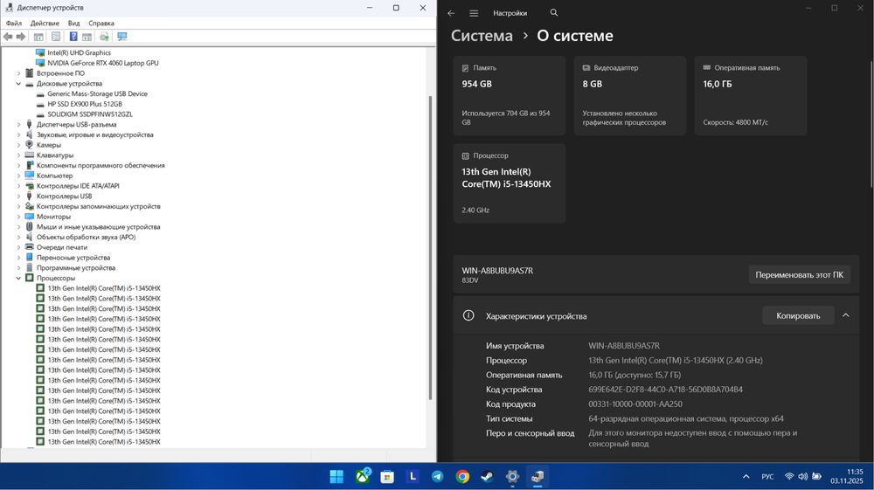Screen dimensions: 874x490
Task: Open the Xbox app from the taskbar
Action: point(363,477)
